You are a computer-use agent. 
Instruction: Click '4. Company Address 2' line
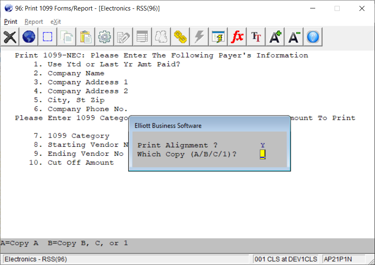(x=81, y=91)
